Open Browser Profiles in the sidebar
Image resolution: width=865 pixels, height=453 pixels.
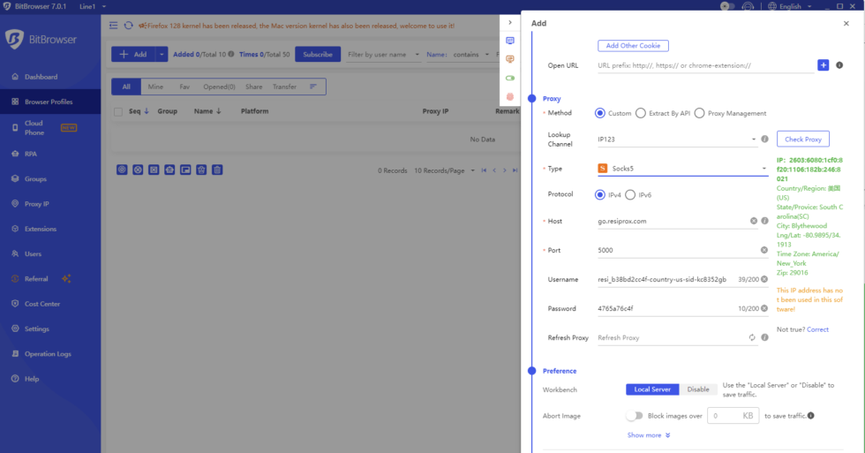[x=50, y=102]
